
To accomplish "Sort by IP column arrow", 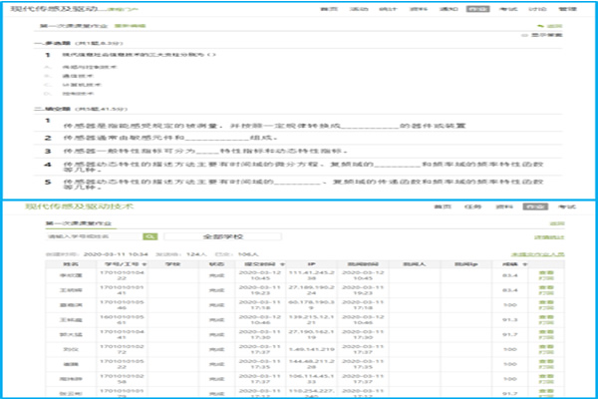I will point(303,263).
